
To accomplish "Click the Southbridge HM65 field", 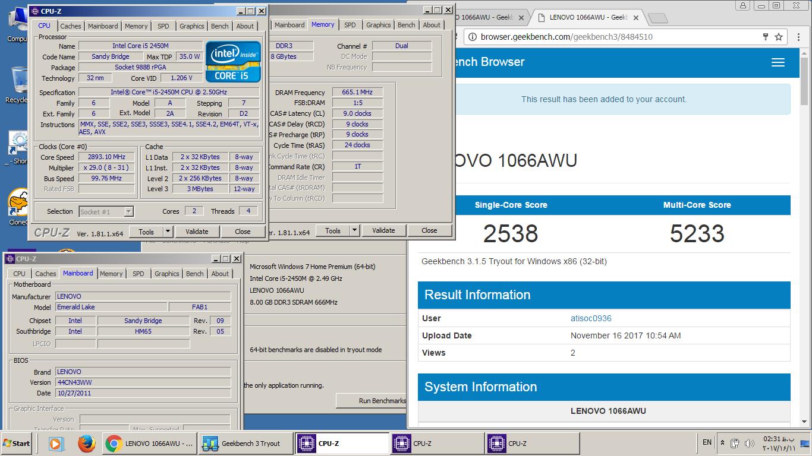I will coord(143,331).
